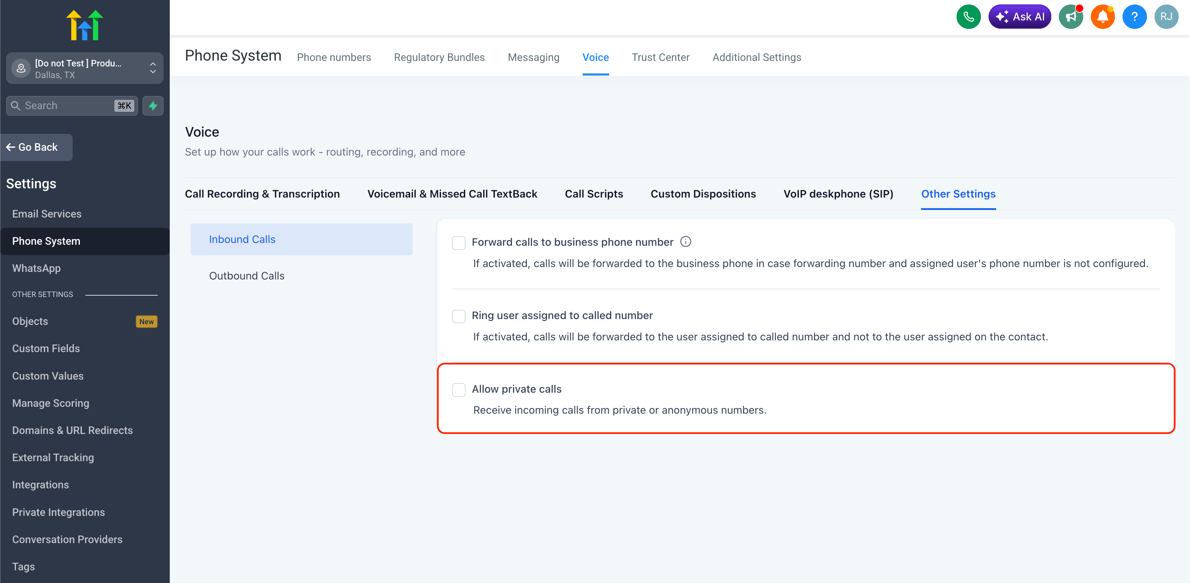This screenshot has width=1190, height=583.
Task: Click the Go Back button
Action: [32, 147]
